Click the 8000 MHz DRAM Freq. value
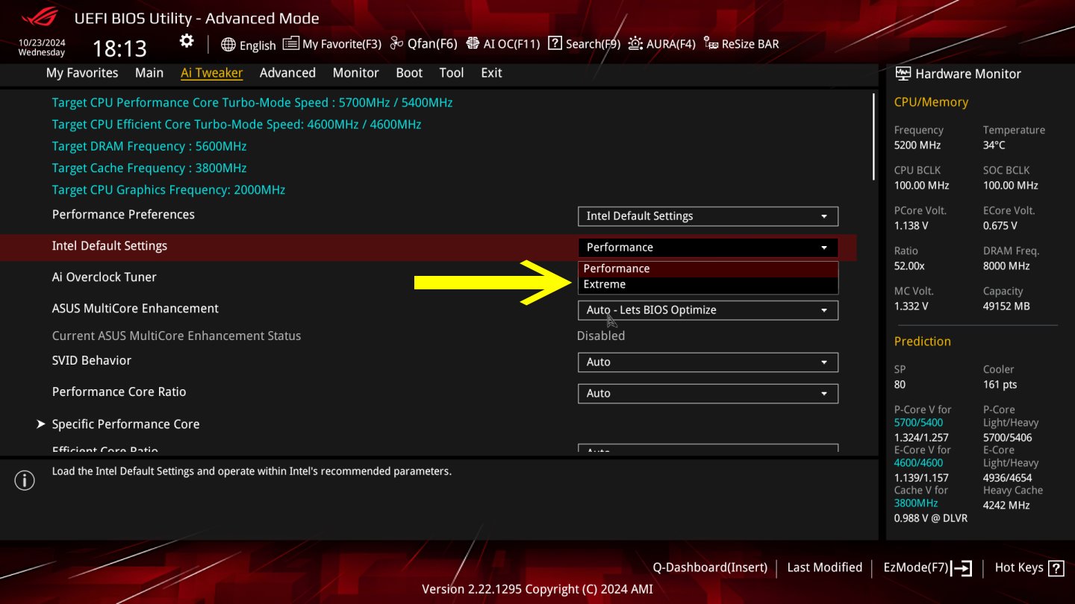This screenshot has width=1075, height=604. point(1006,265)
